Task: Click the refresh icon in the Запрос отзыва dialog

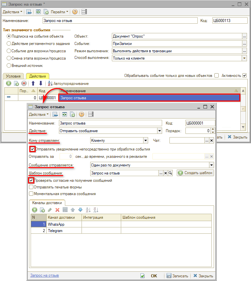Action: coord(65,114)
